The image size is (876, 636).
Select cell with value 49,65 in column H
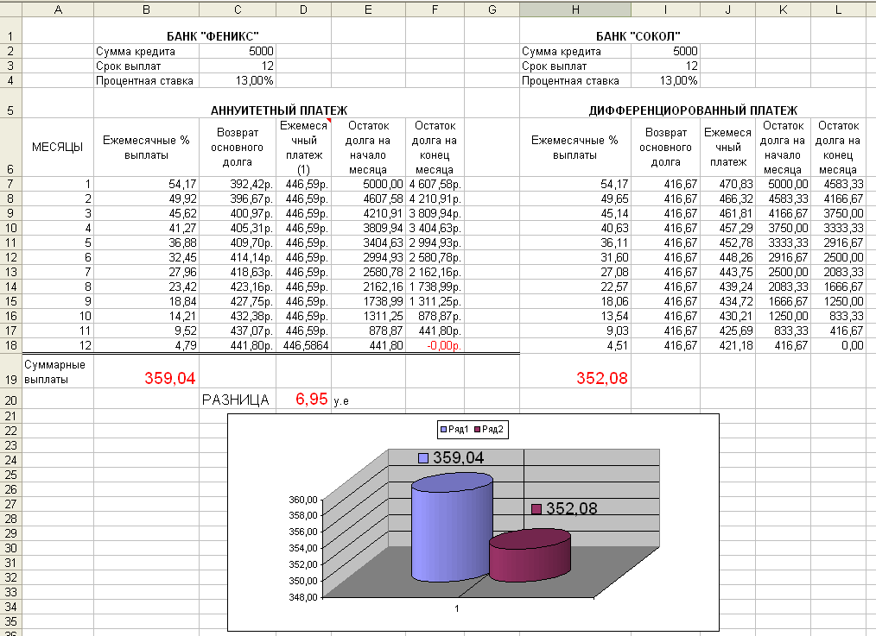(575, 198)
